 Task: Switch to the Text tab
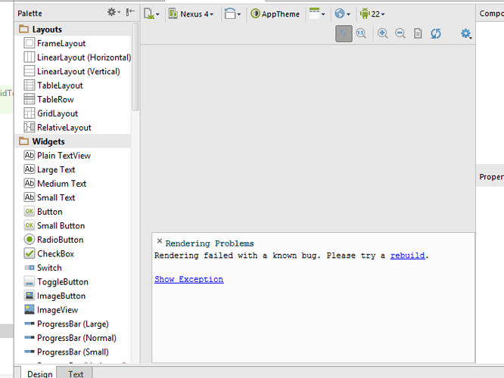(x=76, y=373)
